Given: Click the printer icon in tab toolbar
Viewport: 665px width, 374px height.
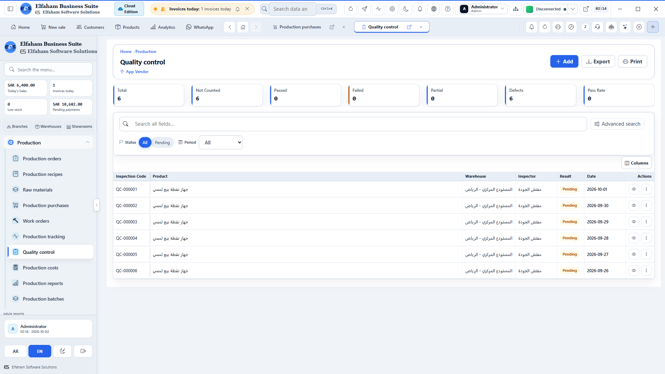Looking at the screenshot, I should click(x=558, y=27).
